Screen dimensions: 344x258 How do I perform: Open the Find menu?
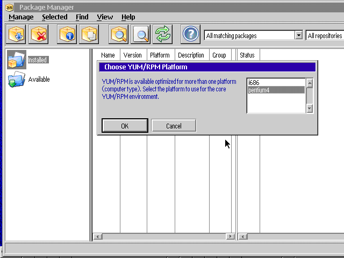point(82,17)
